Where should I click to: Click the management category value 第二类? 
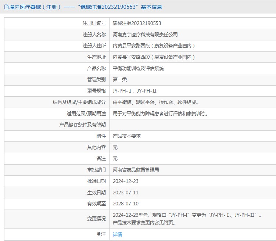(x=119, y=79)
